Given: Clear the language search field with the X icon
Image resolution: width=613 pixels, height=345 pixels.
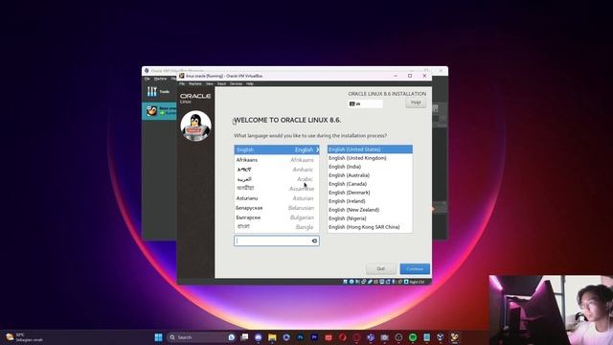Looking at the screenshot, I should 314,241.
